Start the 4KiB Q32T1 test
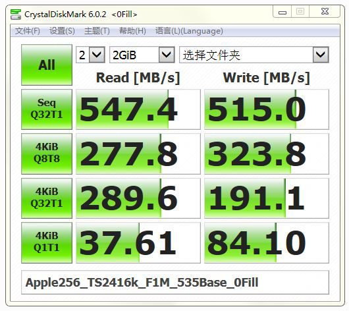The image size is (349, 311). 47,198
